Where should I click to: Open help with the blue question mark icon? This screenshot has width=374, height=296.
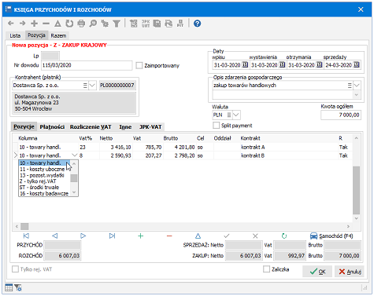197,24
